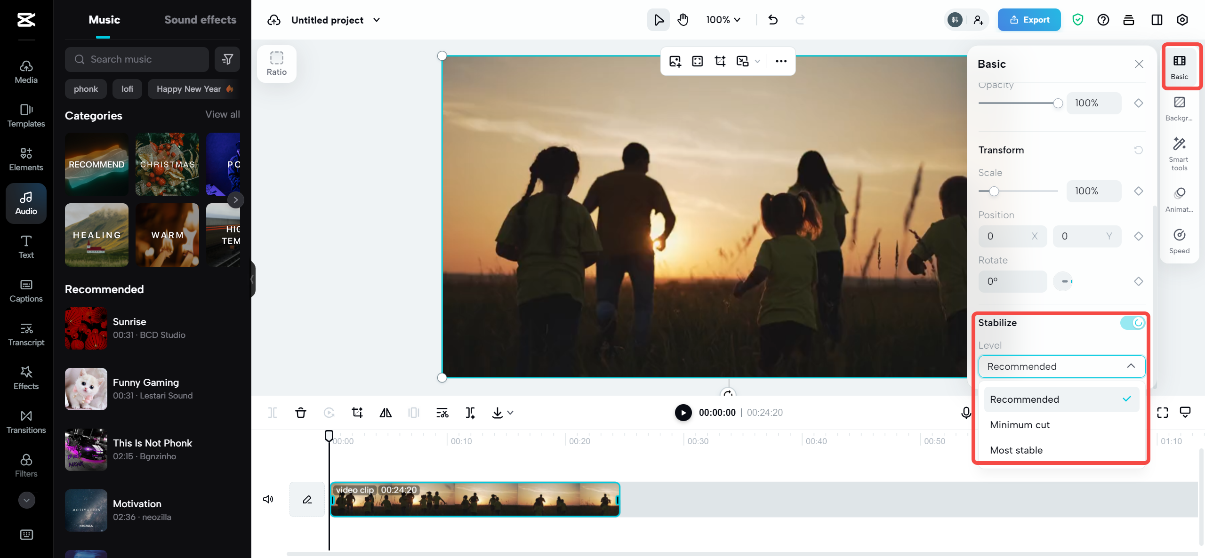Select the hand pan tool
This screenshot has width=1205, height=558.
(x=683, y=20)
